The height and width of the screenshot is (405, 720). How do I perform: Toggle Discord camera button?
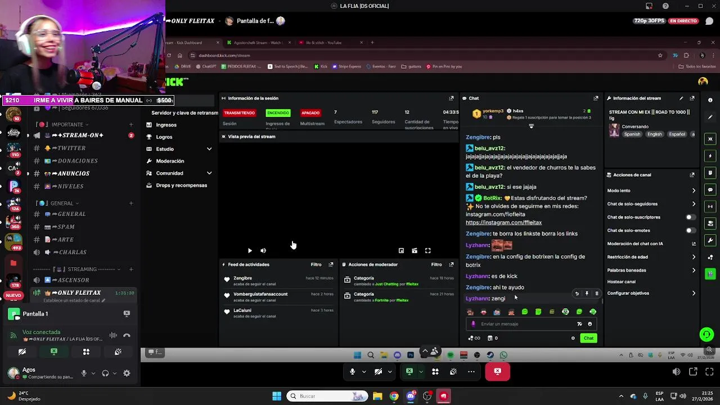tap(22, 352)
